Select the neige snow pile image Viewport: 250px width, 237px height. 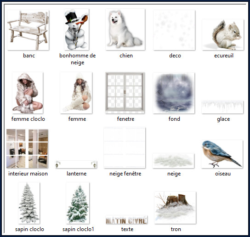(173, 161)
